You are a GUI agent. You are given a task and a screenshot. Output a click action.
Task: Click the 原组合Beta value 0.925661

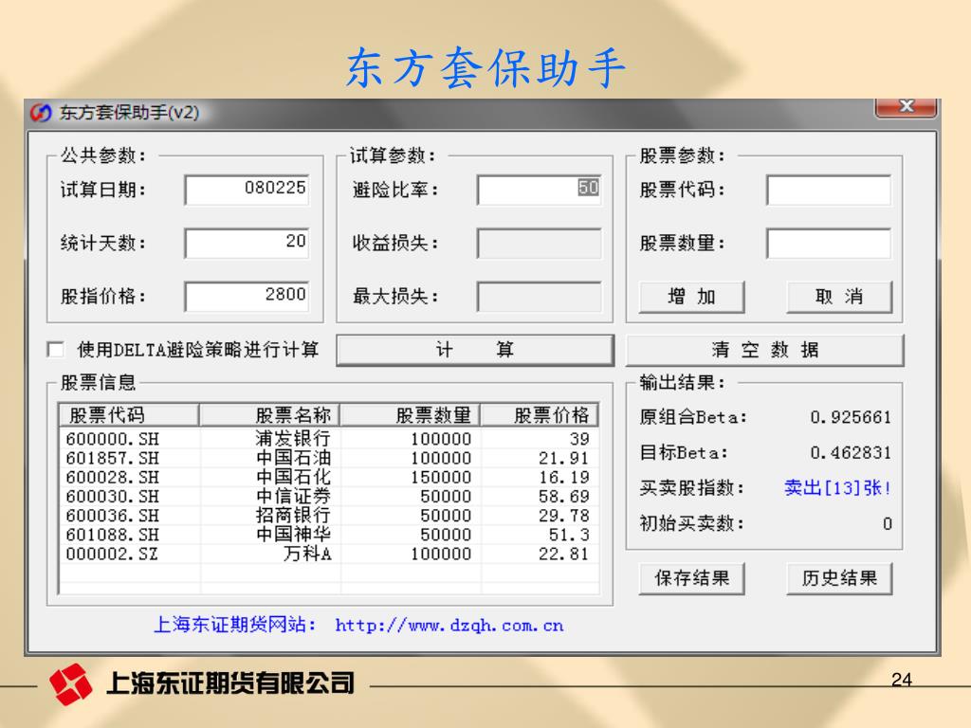pyautogui.click(x=851, y=417)
